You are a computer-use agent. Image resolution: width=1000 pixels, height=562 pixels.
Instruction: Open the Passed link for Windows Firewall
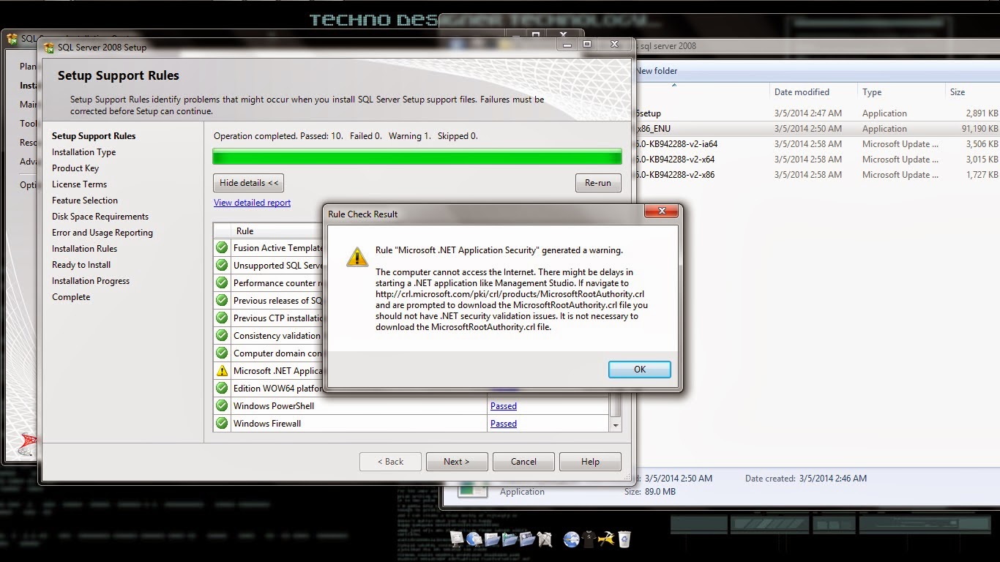(x=504, y=424)
